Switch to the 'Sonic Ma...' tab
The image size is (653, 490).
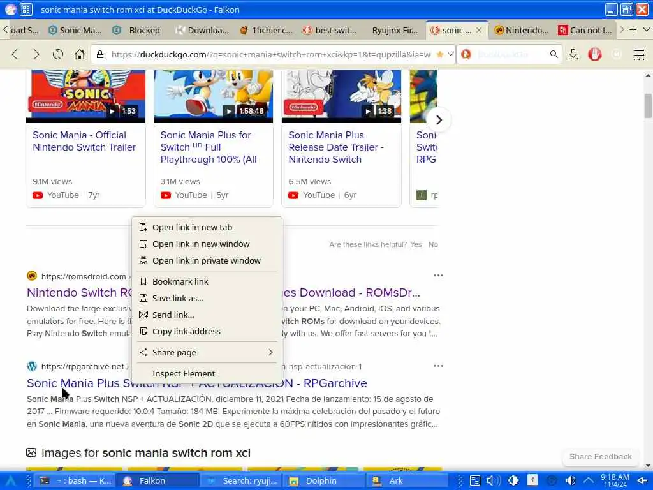coord(75,30)
